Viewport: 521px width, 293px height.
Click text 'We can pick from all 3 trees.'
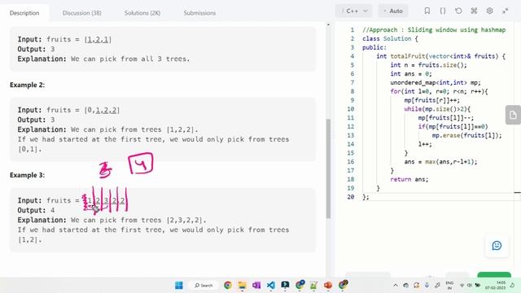coord(130,59)
